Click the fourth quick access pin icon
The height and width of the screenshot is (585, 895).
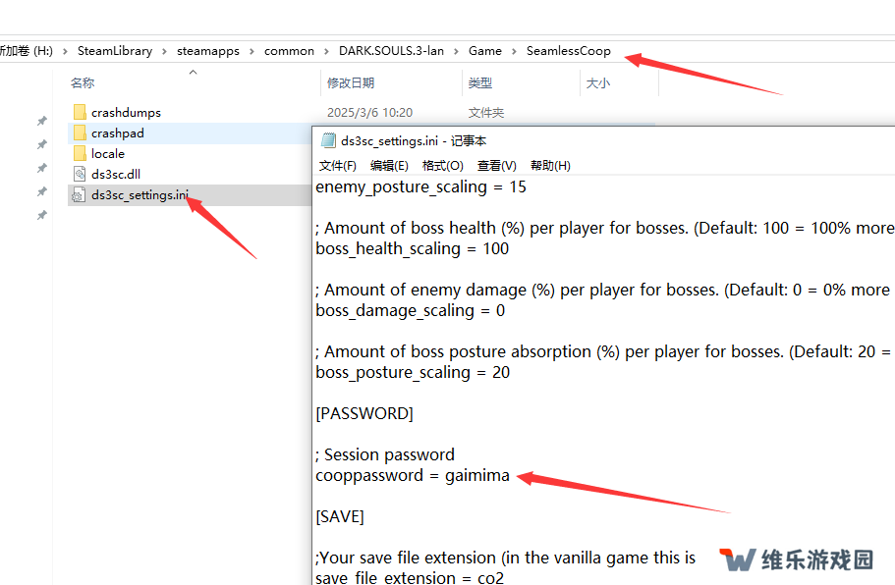coord(41,191)
